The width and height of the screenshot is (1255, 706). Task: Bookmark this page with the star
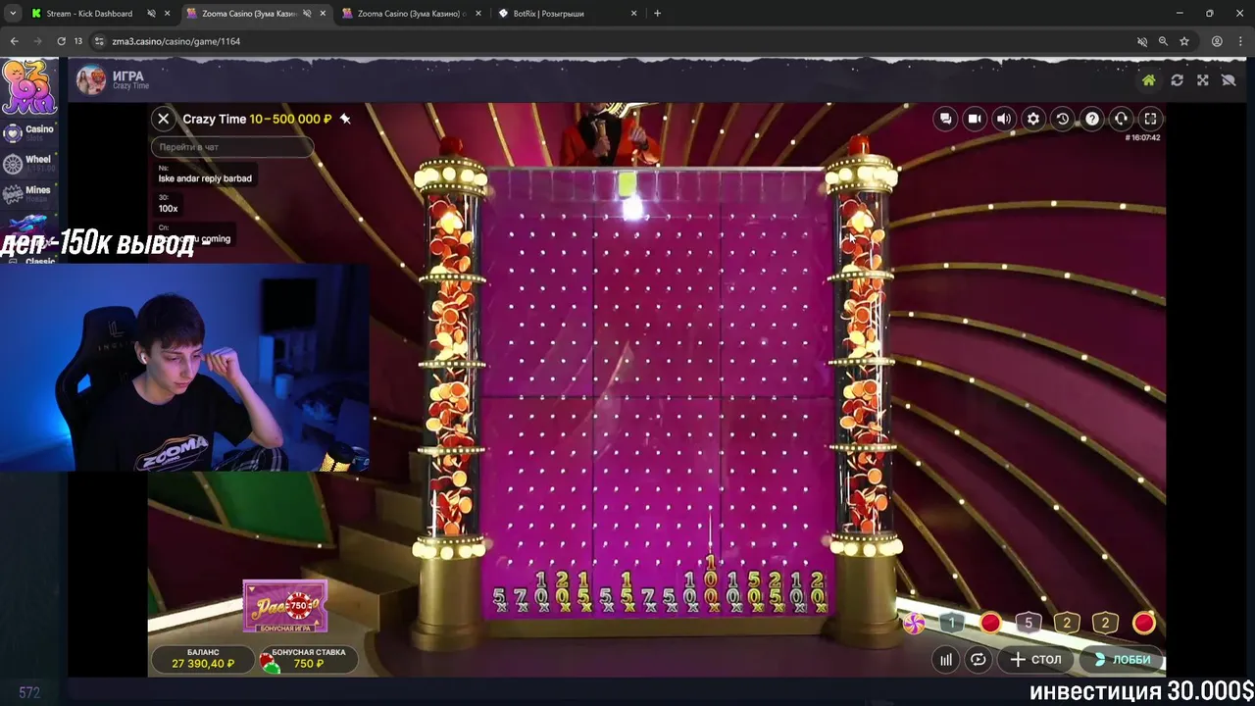(1184, 41)
